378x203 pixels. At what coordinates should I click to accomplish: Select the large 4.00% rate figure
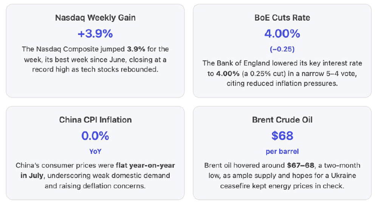[x=282, y=34]
